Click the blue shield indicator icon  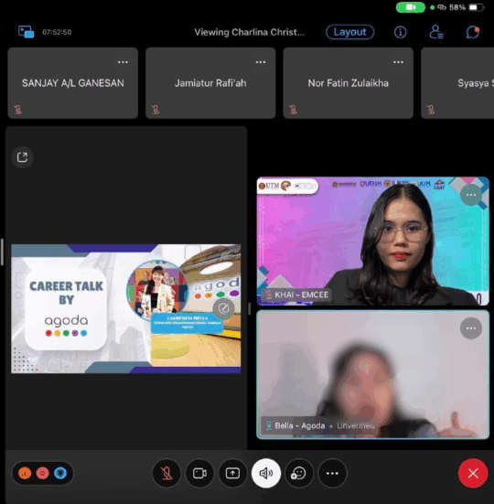60,473
